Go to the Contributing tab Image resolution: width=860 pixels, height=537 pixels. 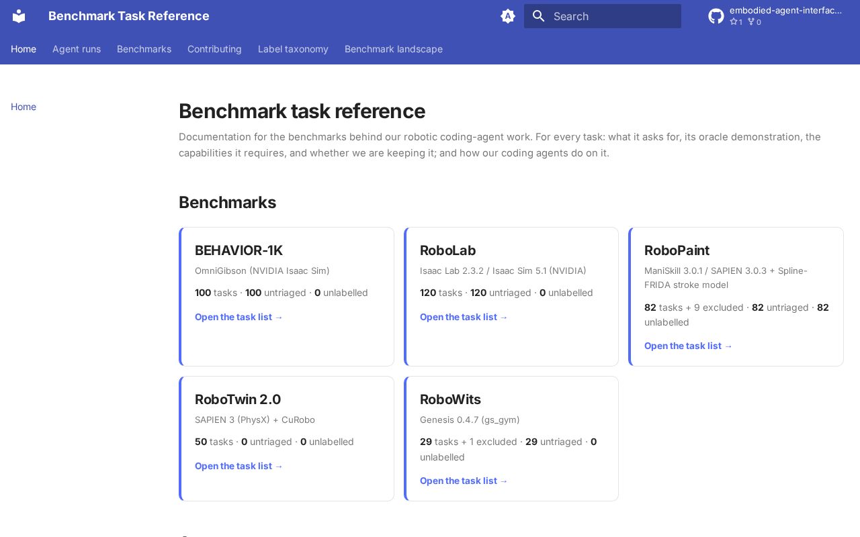[214, 49]
